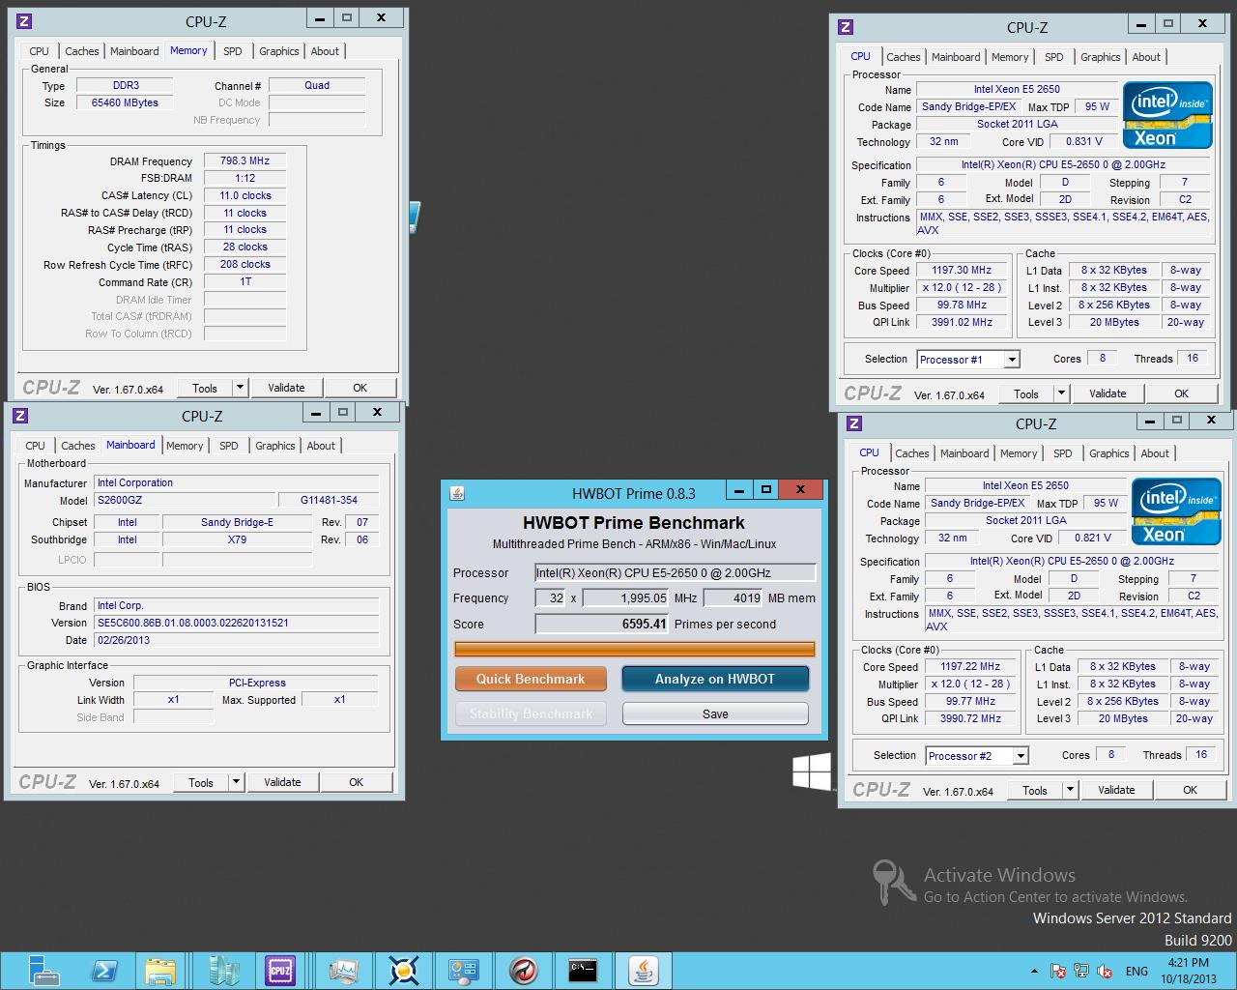1237x990 pixels.
Task: Open About tab in Processor #2 window
Action: point(1155,453)
